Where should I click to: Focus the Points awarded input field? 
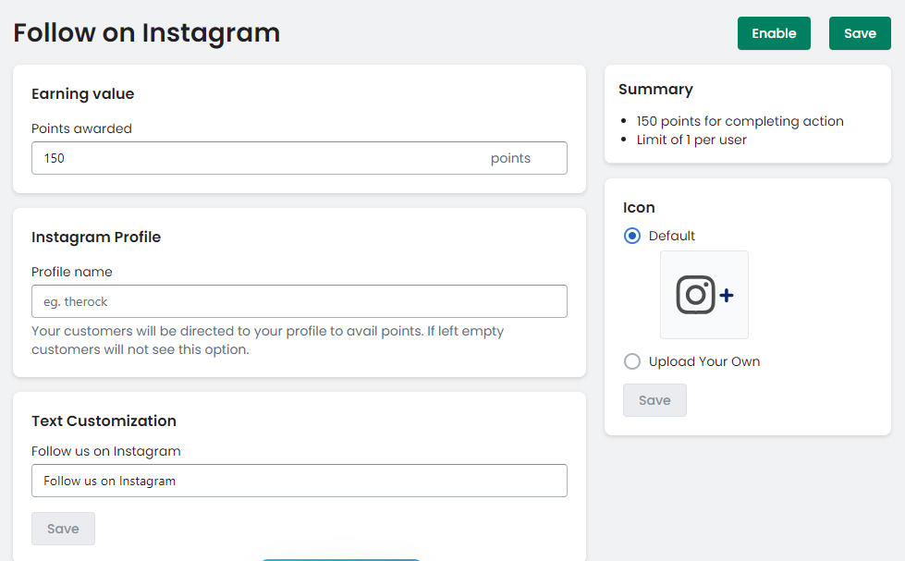tap(259, 158)
